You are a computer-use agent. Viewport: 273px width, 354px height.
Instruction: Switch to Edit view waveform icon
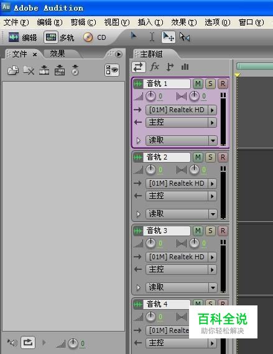point(14,37)
